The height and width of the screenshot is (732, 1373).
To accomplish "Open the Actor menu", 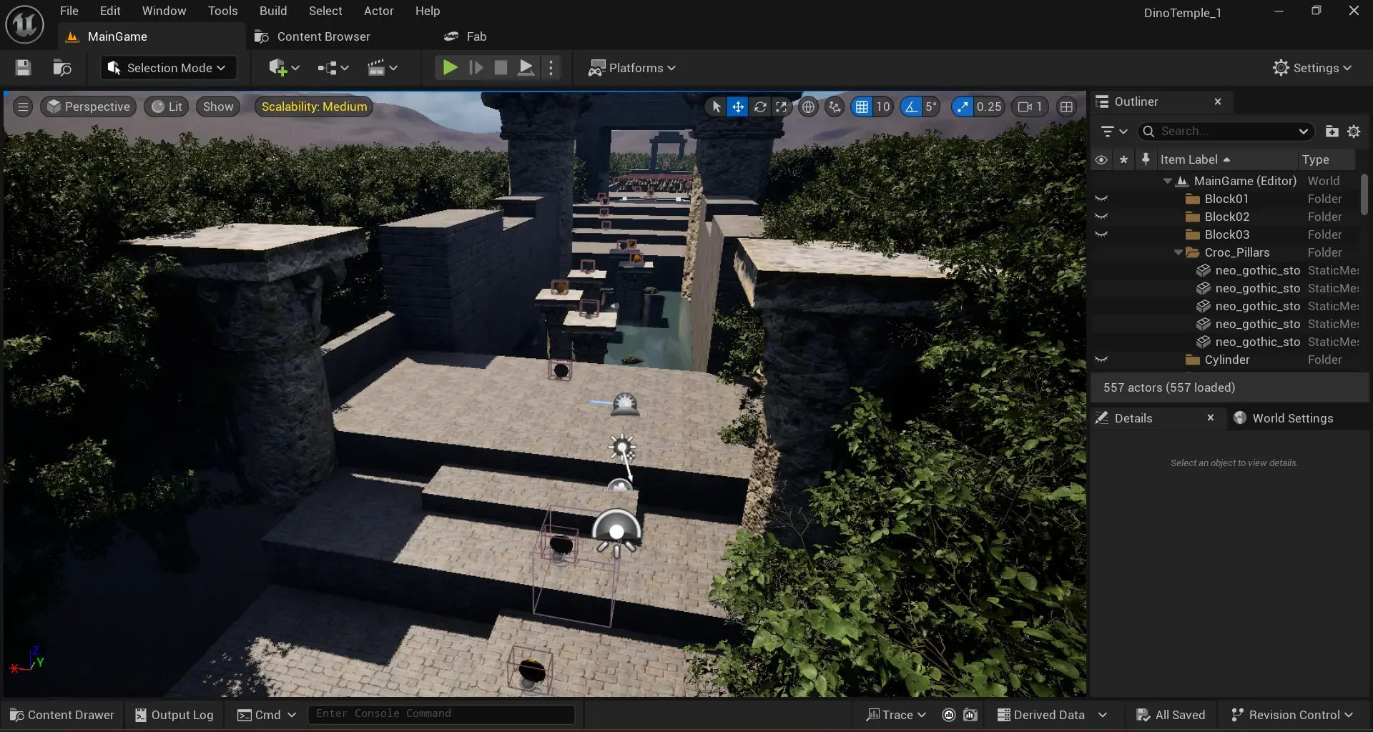I will [x=378, y=11].
